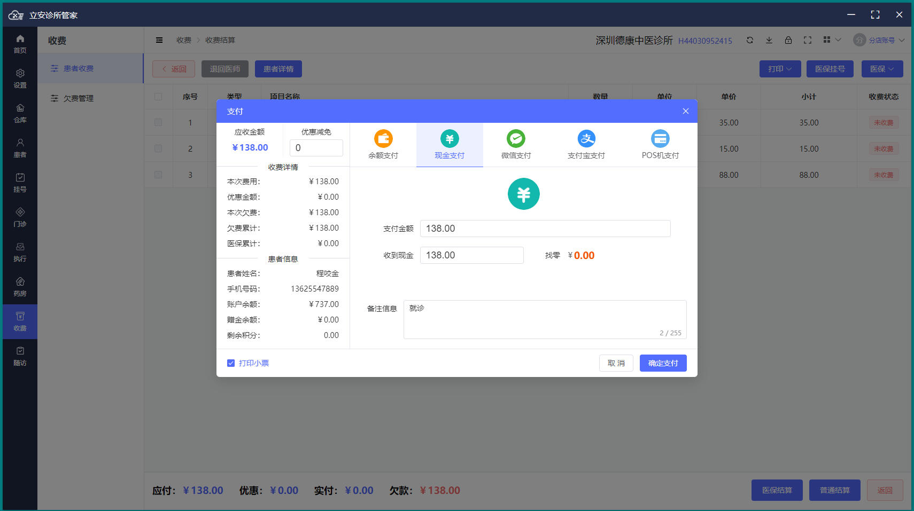The width and height of the screenshot is (914, 511).
Task: Open the 执行 execution module
Action: click(20, 252)
